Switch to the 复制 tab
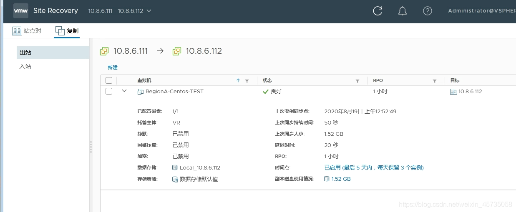This screenshot has height=212, width=516. (67, 31)
